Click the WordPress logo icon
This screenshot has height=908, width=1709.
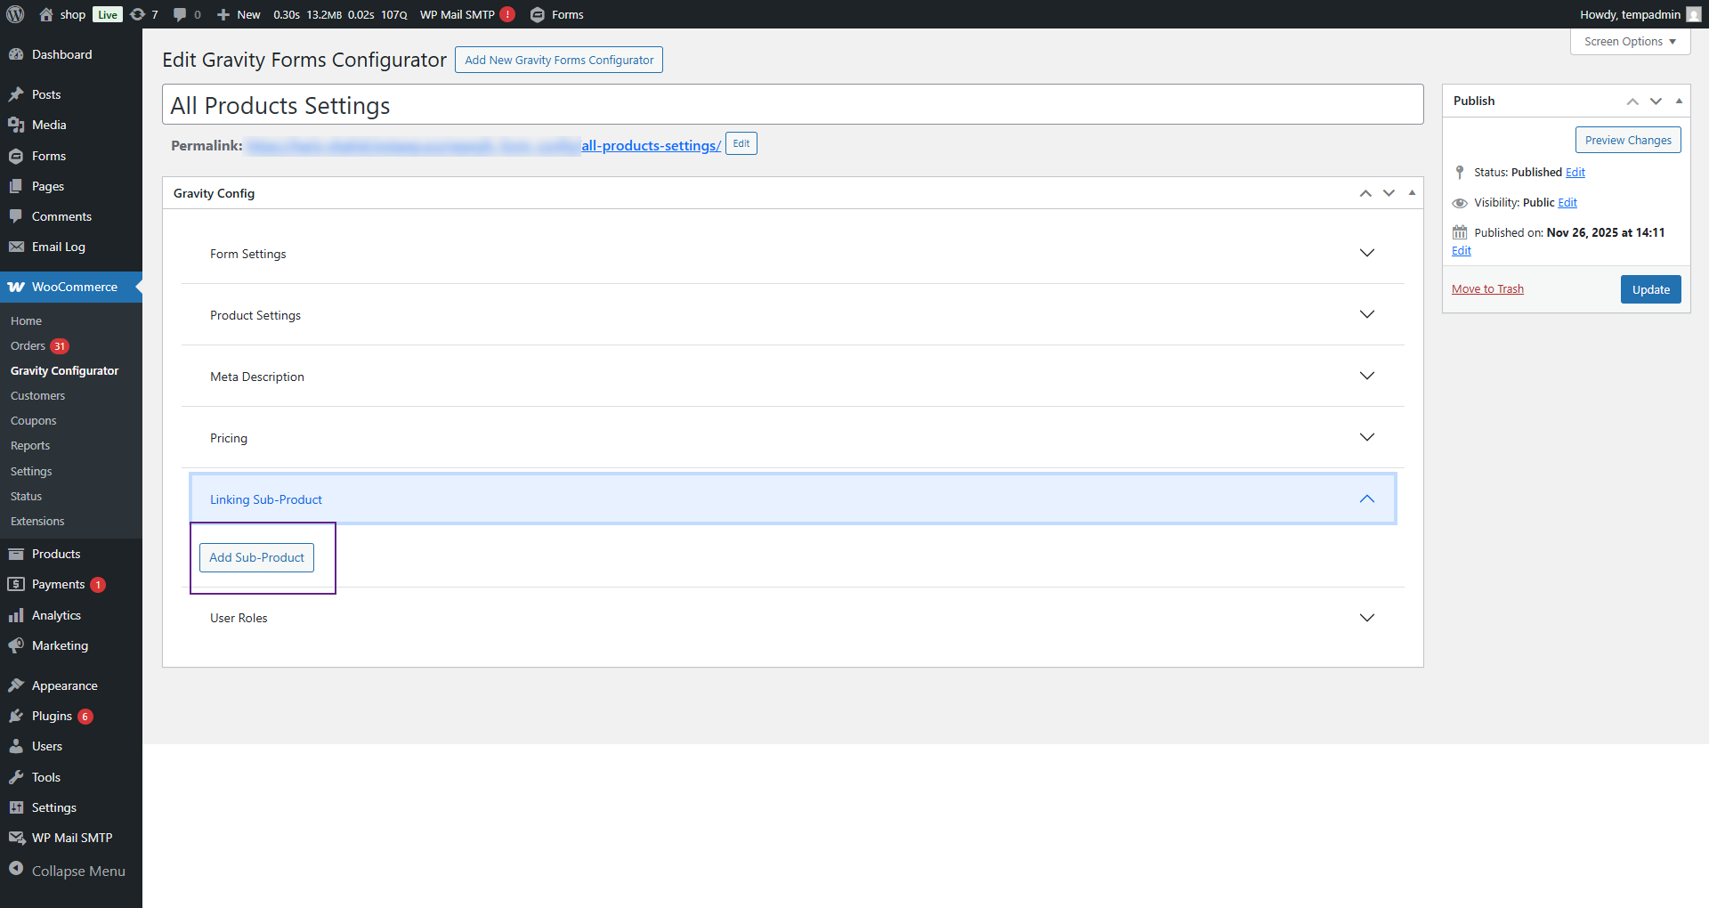[15, 14]
